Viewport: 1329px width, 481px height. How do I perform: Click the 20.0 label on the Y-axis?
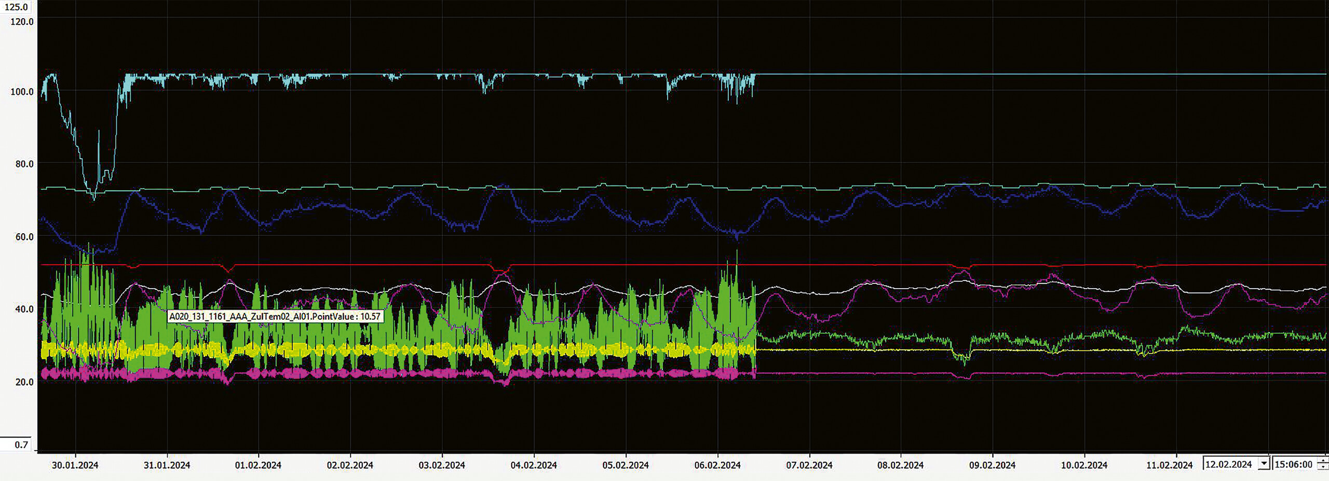[24, 382]
